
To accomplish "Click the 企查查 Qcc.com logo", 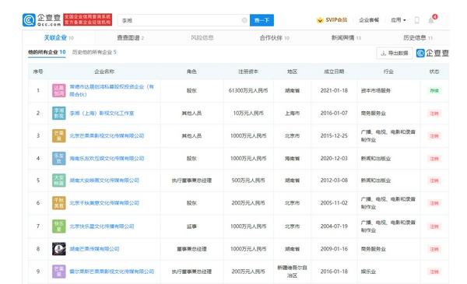I will coord(42,20).
